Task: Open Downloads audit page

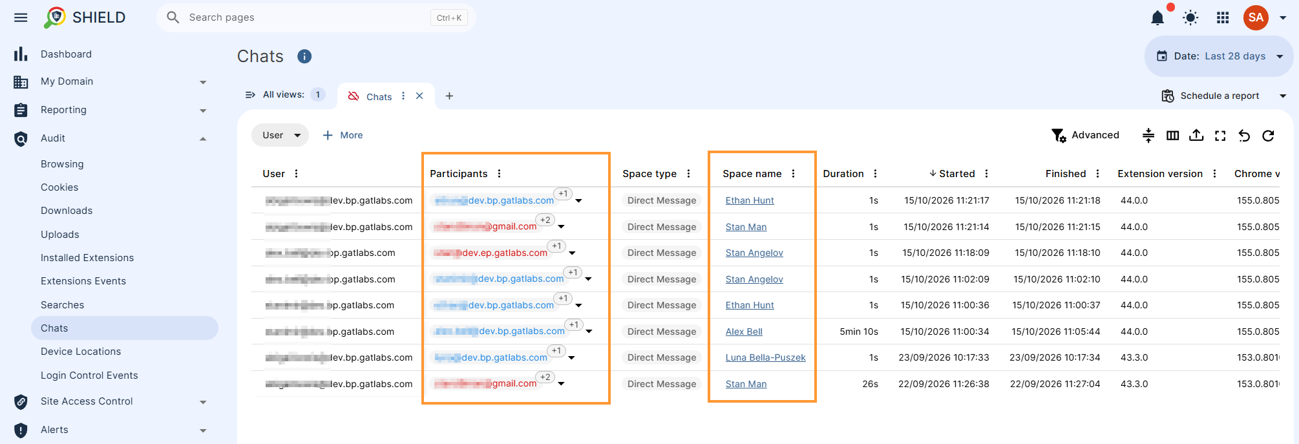Action: pyautogui.click(x=67, y=211)
